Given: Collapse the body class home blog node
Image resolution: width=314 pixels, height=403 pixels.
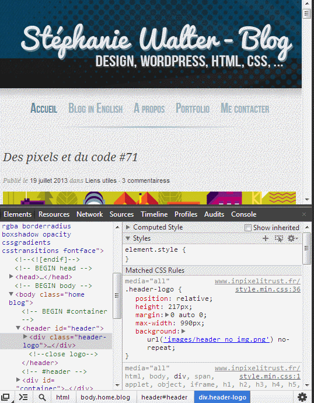Looking at the screenshot, I should pyautogui.click(x=11, y=294).
